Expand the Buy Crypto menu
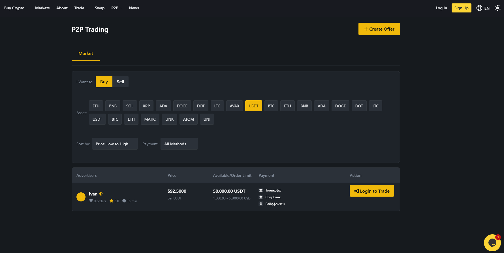 [x=16, y=8]
